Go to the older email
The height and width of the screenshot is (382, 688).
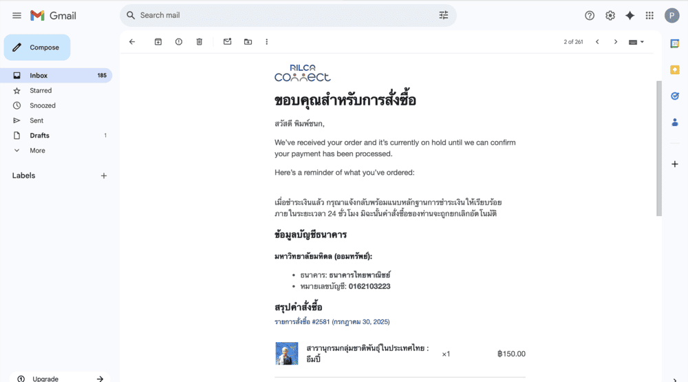[616, 42]
